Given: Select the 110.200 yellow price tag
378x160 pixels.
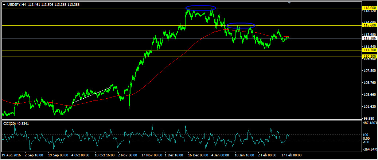Looking at the screenshot, I should point(370,56).
